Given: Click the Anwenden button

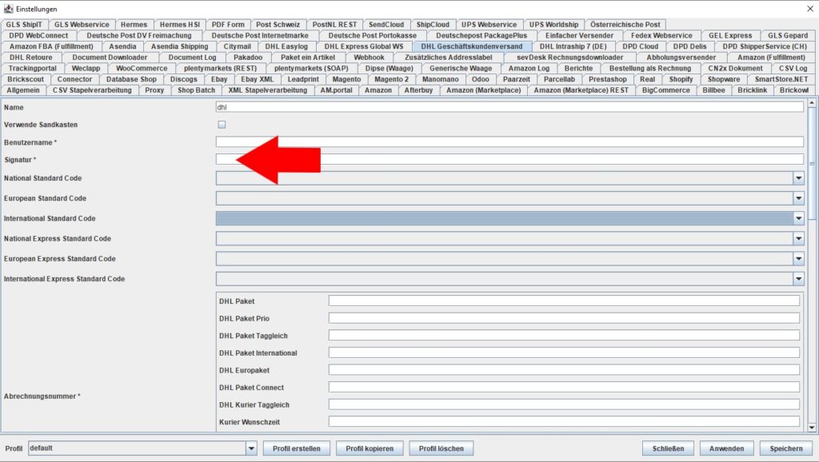Looking at the screenshot, I should coord(726,448).
